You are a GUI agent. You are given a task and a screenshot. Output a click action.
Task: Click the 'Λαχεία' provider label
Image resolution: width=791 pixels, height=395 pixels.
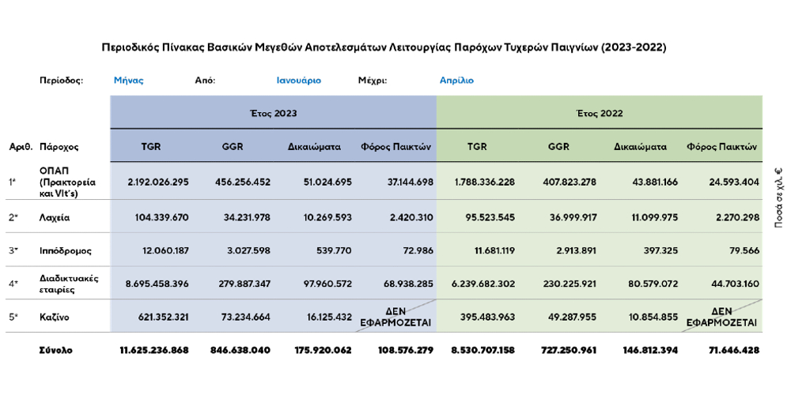point(54,218)
